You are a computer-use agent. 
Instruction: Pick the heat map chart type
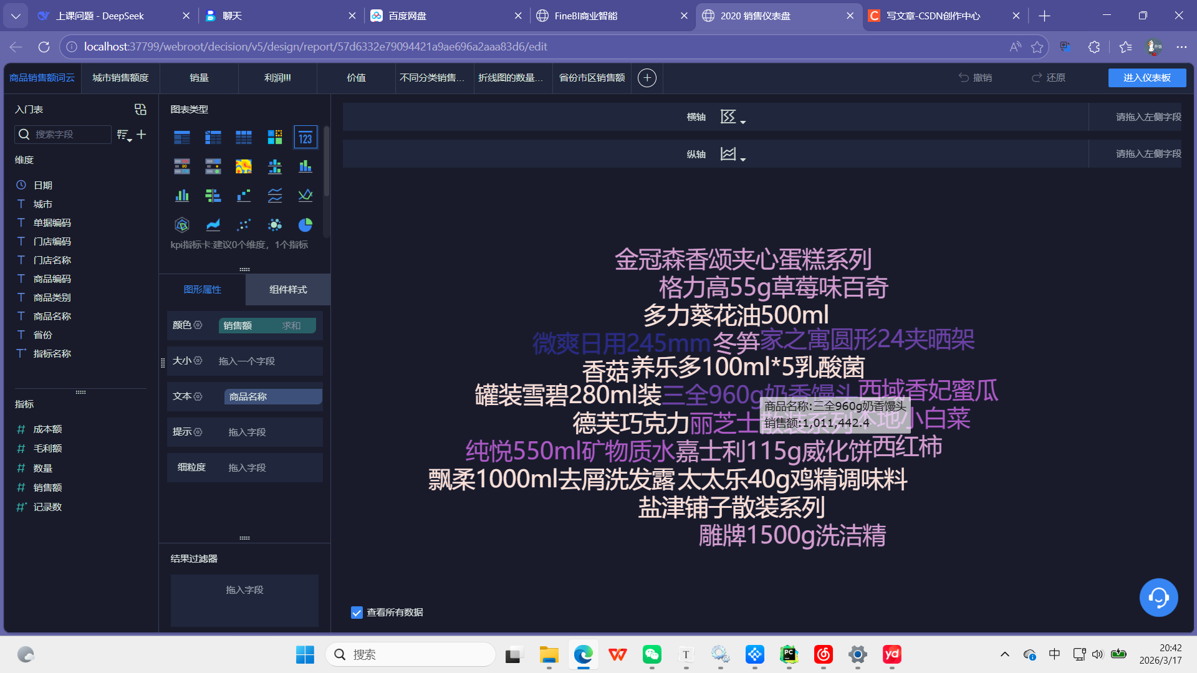[243, 166]
